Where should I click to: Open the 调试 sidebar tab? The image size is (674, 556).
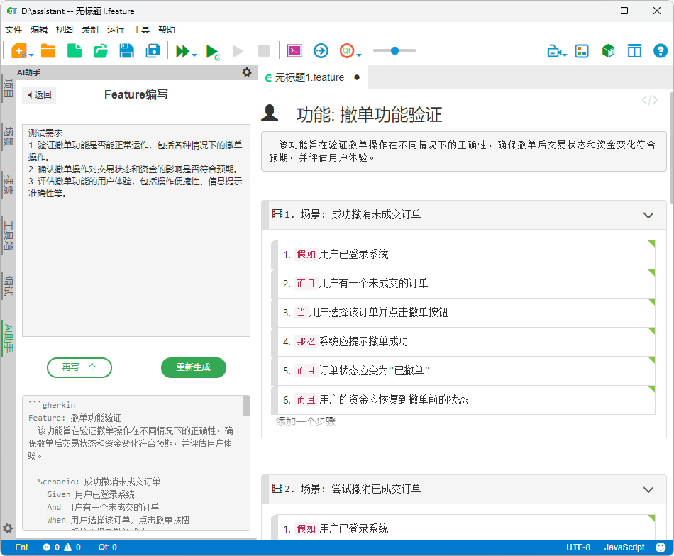8,286
